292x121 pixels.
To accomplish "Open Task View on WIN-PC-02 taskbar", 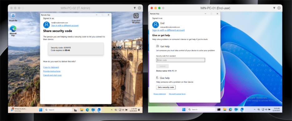I will pos(75,110).
